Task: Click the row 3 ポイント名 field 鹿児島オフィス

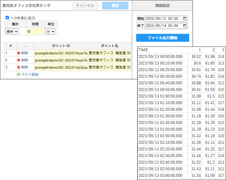Action: 110,67
